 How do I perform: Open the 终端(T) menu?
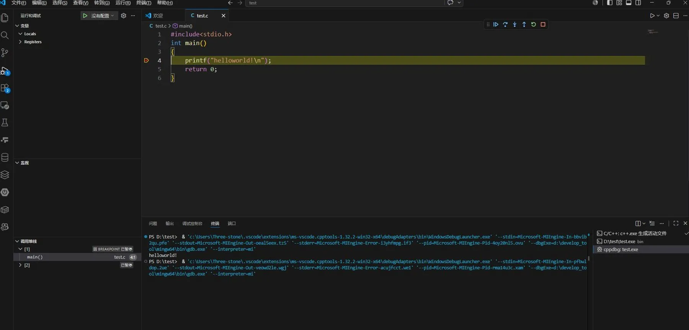click(x=144, y=3)
